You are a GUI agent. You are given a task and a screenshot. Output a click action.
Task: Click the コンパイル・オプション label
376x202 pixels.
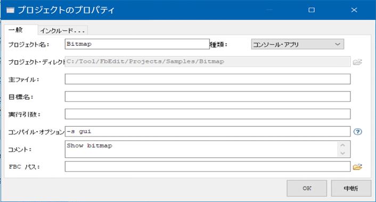pyautogui.click(x=36, y=132)
